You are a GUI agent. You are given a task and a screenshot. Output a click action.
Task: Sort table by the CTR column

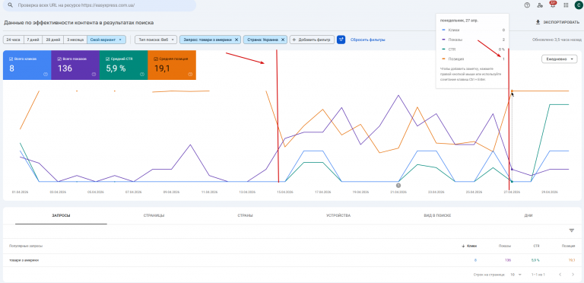point(536,246)
